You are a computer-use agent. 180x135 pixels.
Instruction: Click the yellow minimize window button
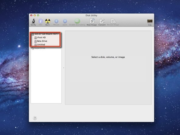35,16
